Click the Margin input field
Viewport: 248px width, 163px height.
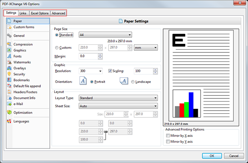point(89,56)
